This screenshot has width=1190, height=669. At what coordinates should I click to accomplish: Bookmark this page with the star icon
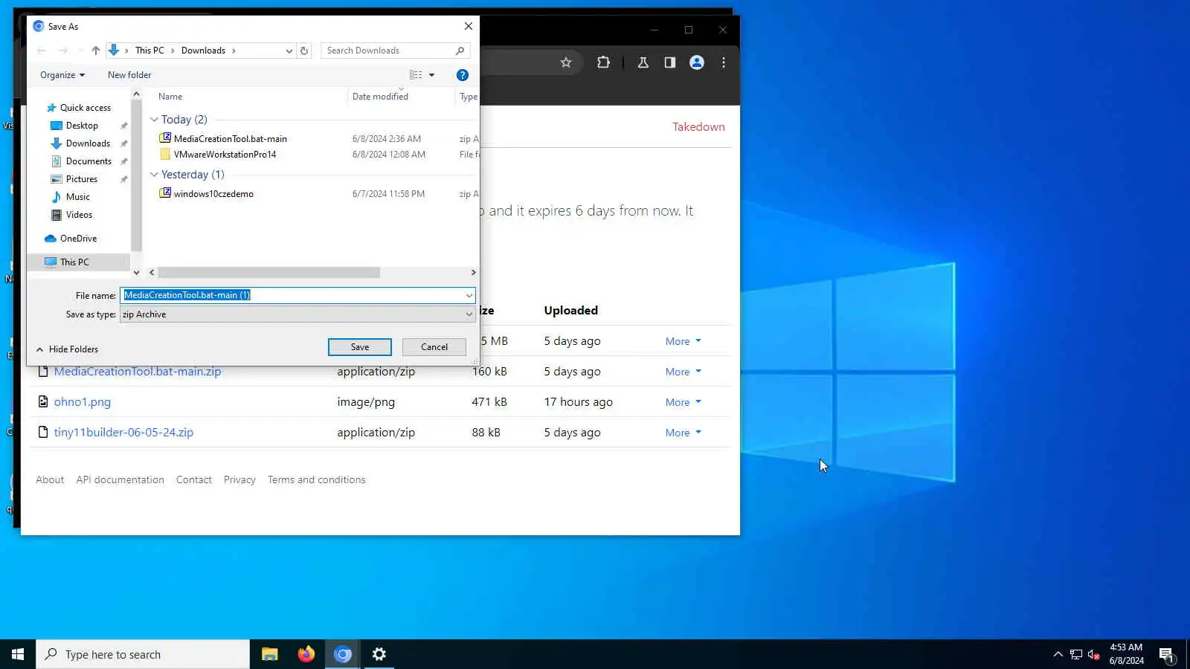coord(566,62)
